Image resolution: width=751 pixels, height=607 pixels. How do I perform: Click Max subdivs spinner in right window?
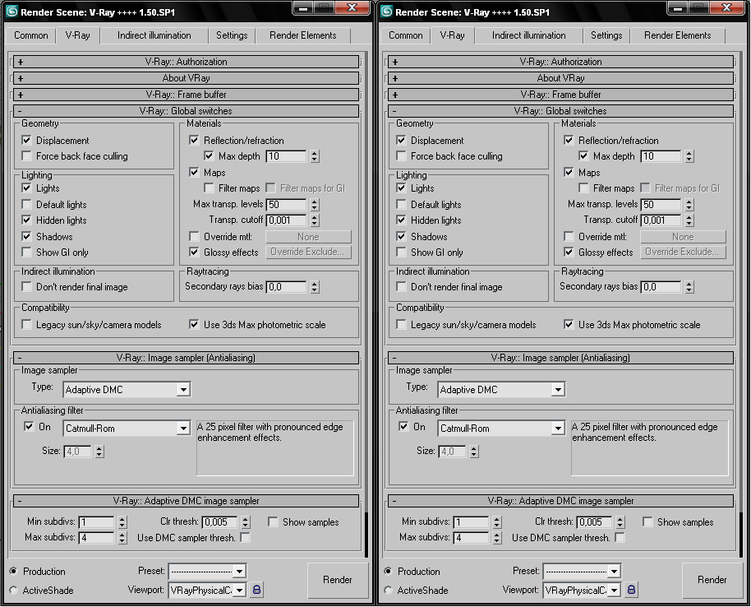pos(496,538)
